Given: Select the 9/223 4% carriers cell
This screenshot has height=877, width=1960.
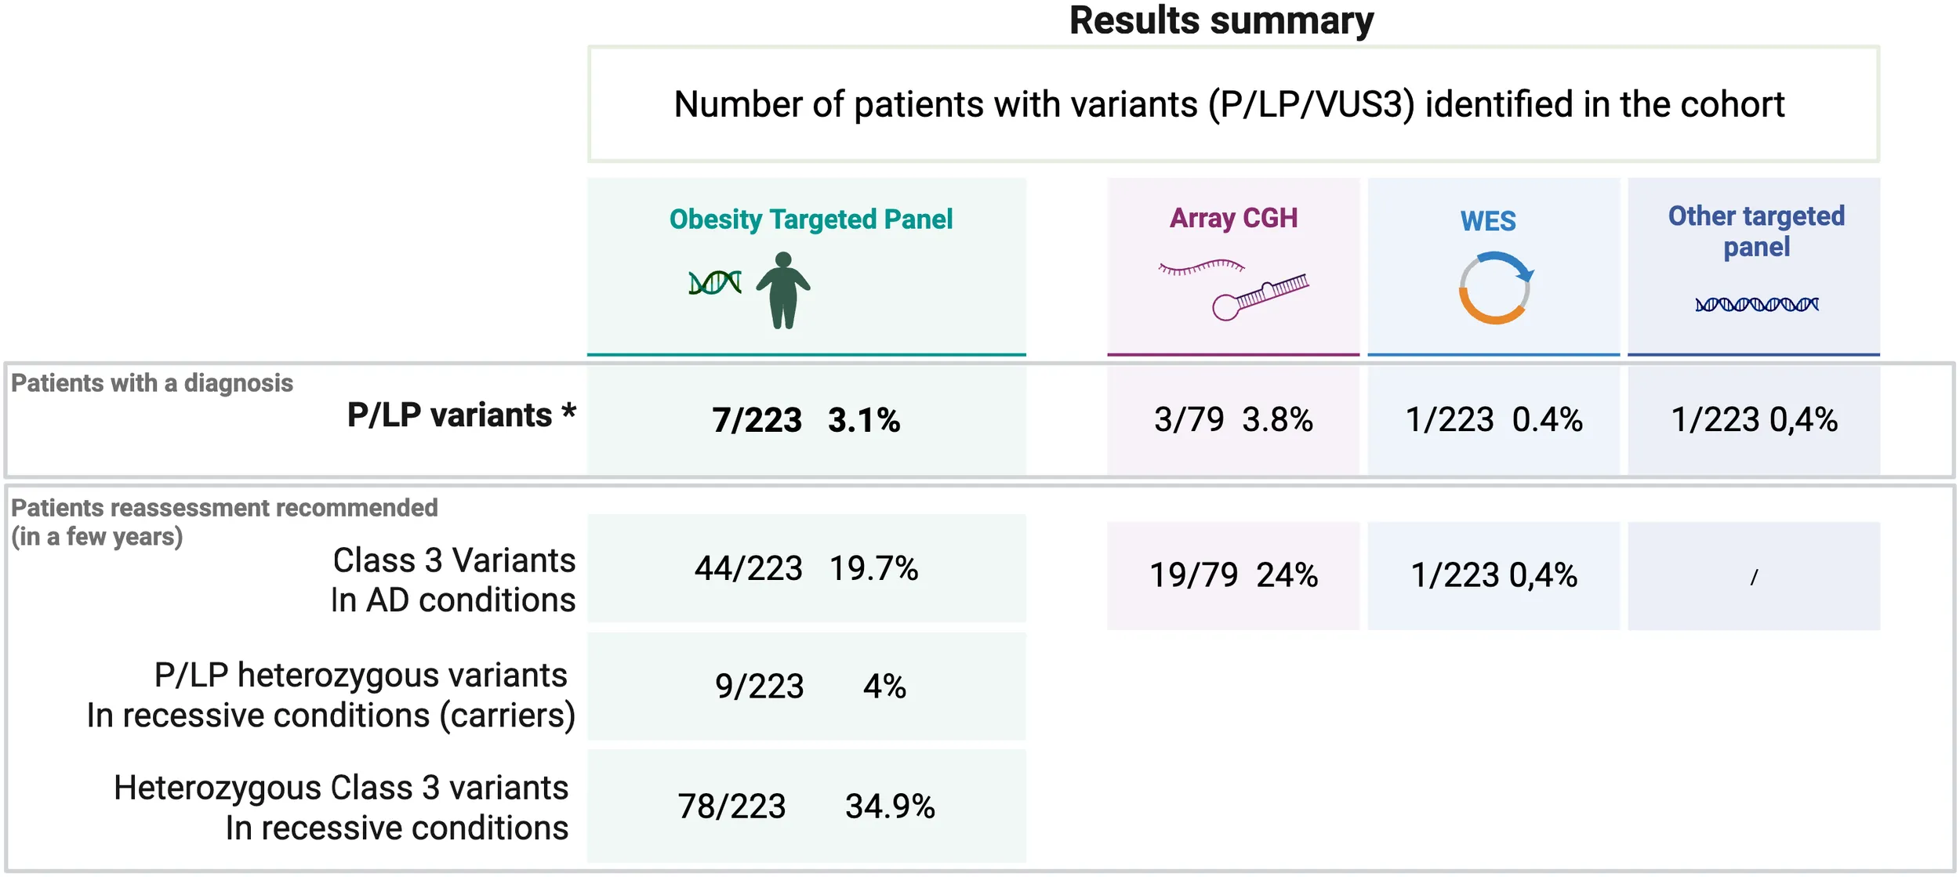Looking at the screenshot, I should coord(807,687).
